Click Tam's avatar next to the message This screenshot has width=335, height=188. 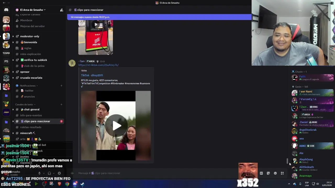point(72,63)
